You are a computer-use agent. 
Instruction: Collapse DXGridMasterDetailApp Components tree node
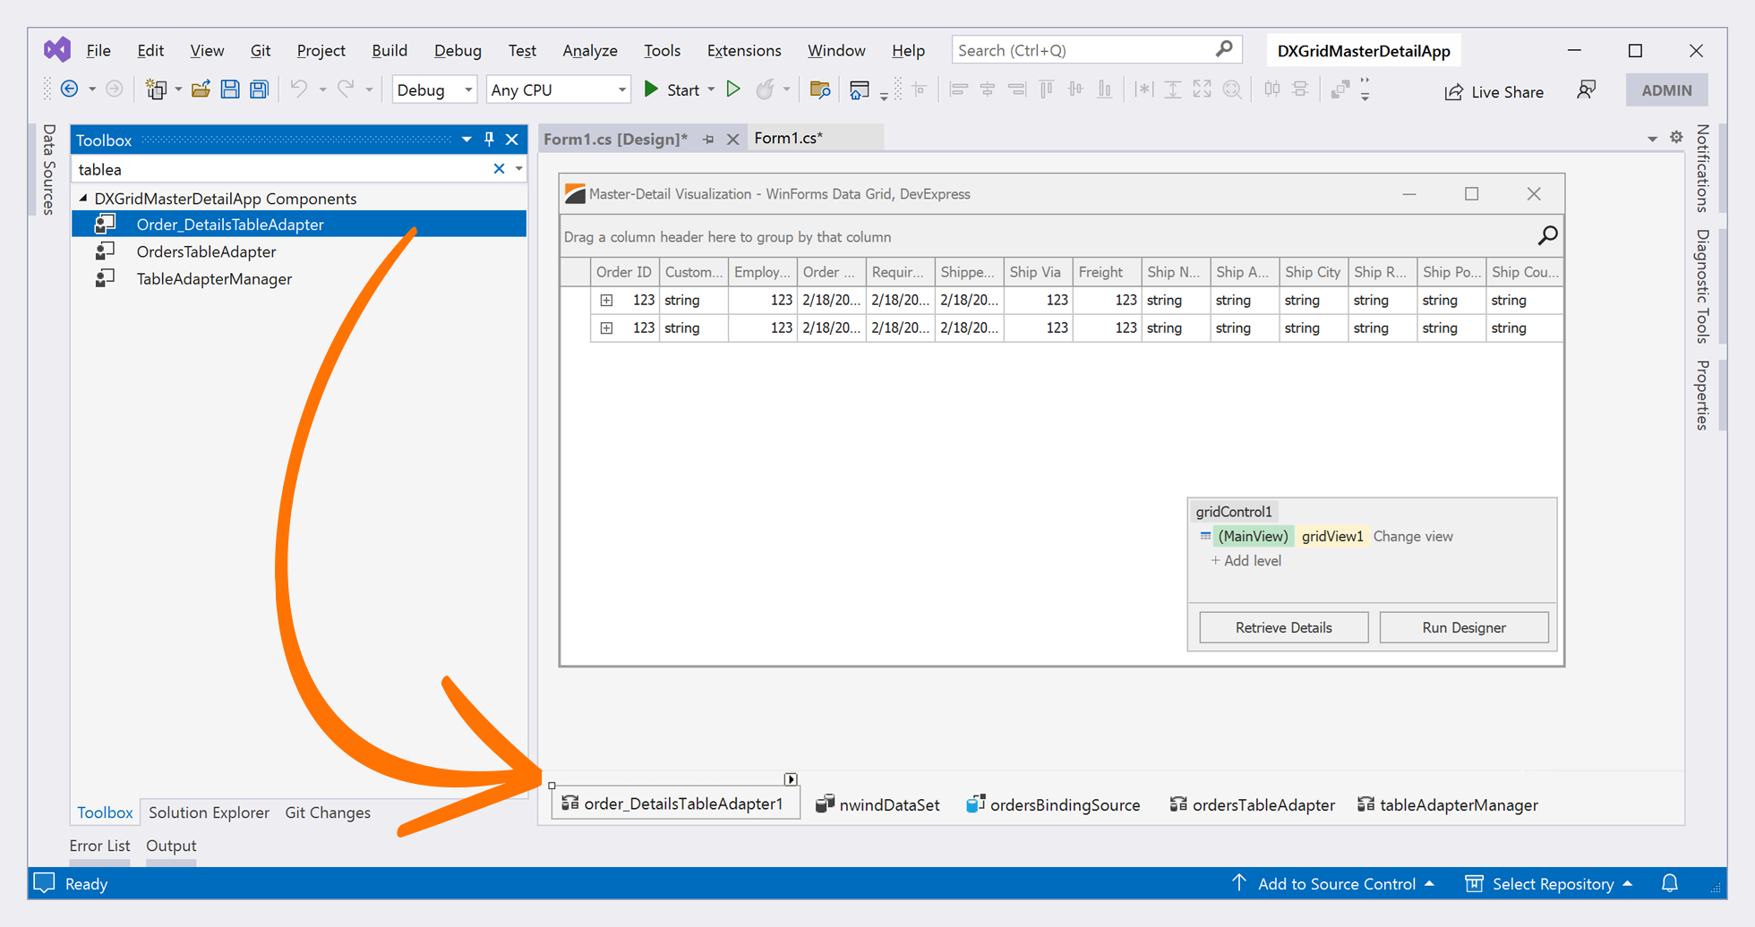[83, 198]
